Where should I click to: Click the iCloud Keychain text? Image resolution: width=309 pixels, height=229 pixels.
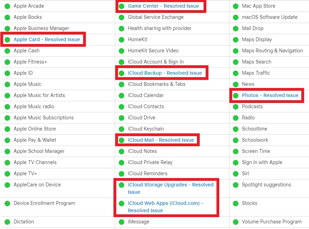(x=146, y=129)
